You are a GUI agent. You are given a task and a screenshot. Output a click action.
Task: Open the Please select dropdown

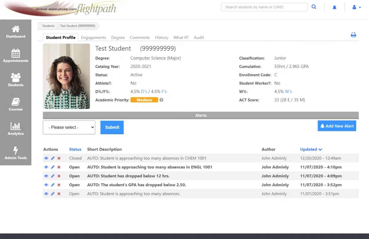point(69,127)
